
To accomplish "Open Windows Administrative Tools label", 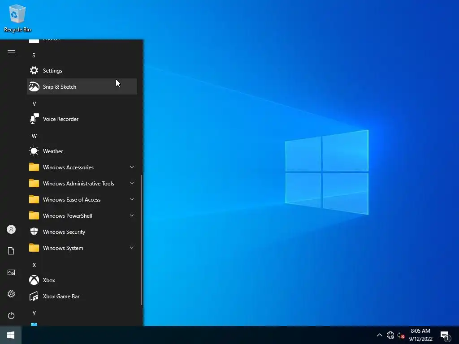I will [78, 183].
